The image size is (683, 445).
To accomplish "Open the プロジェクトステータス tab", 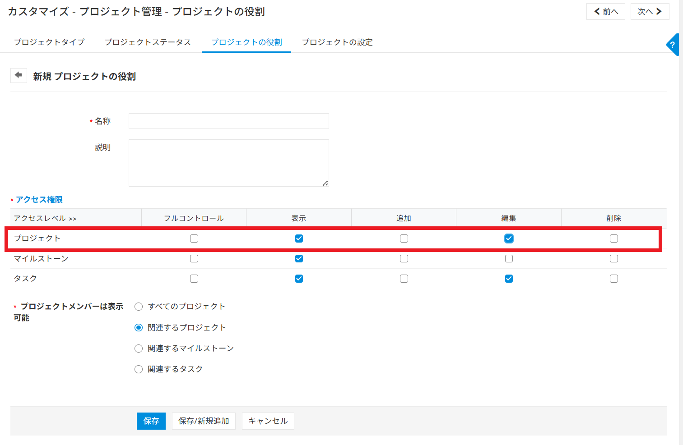I will click(x=148, y=42).
